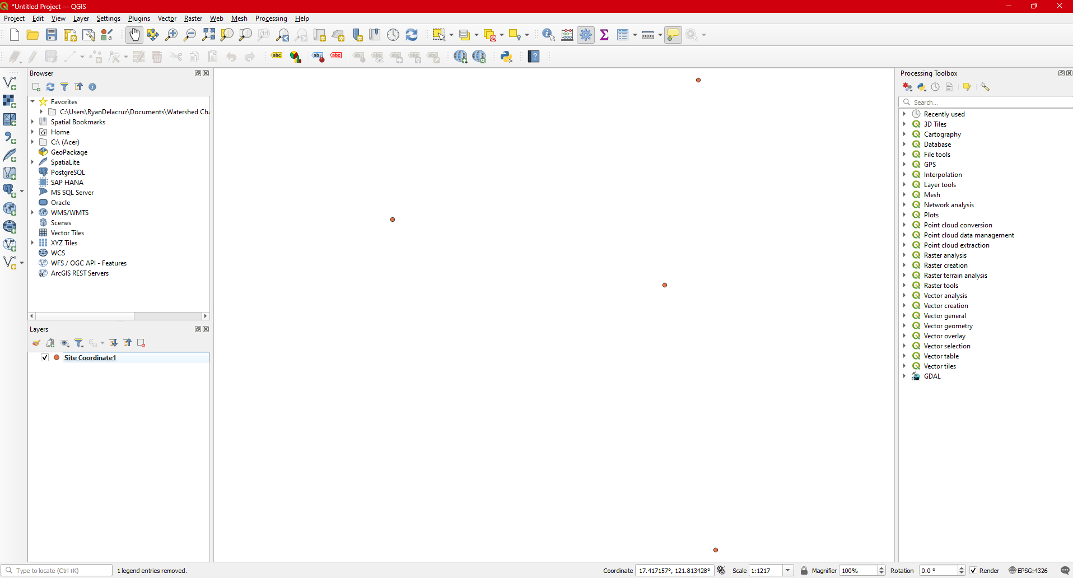Expand the XYZ Tiles browser node

32,243
